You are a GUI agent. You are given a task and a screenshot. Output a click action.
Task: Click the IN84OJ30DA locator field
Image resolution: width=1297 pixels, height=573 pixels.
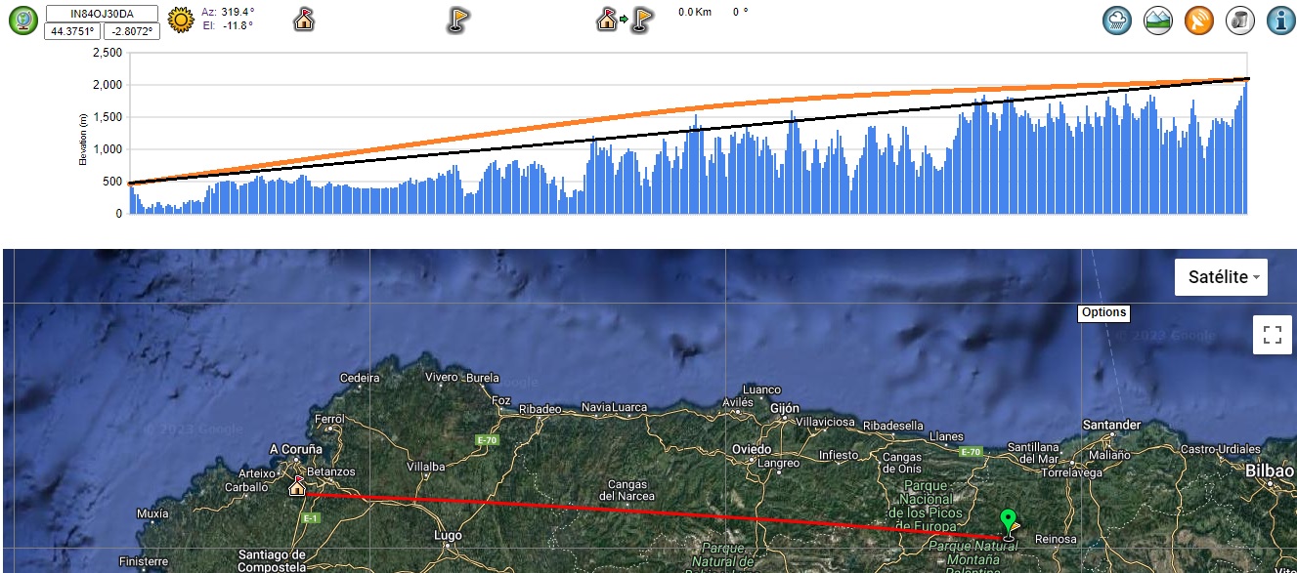click(102, 13)
